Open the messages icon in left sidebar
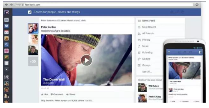 coord(6,26)
